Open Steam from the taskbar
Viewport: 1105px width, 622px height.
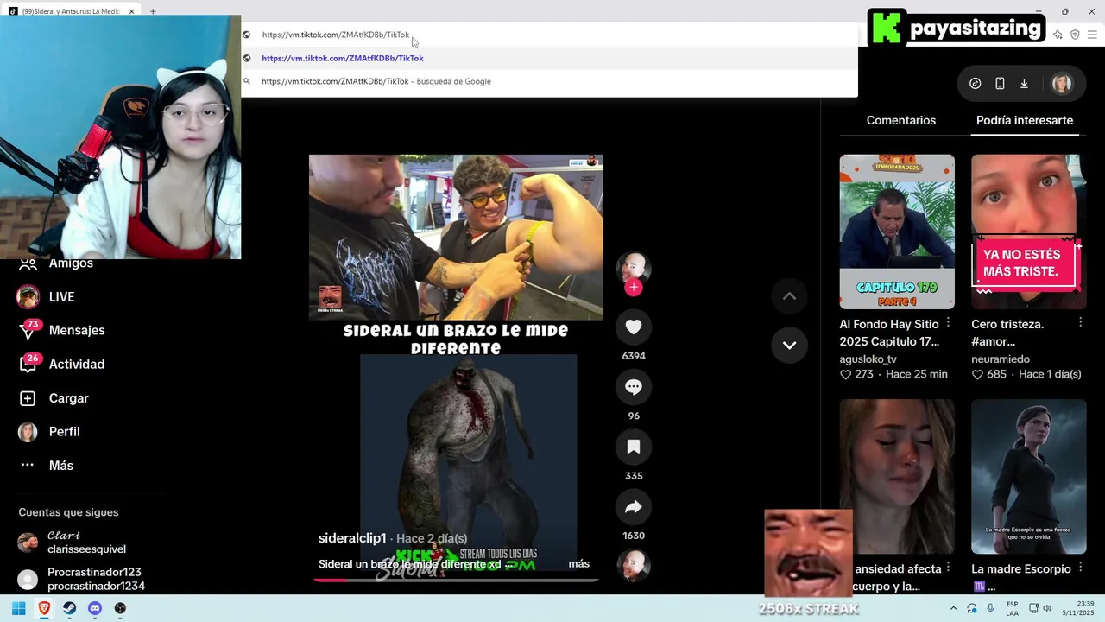pos(69,608)
